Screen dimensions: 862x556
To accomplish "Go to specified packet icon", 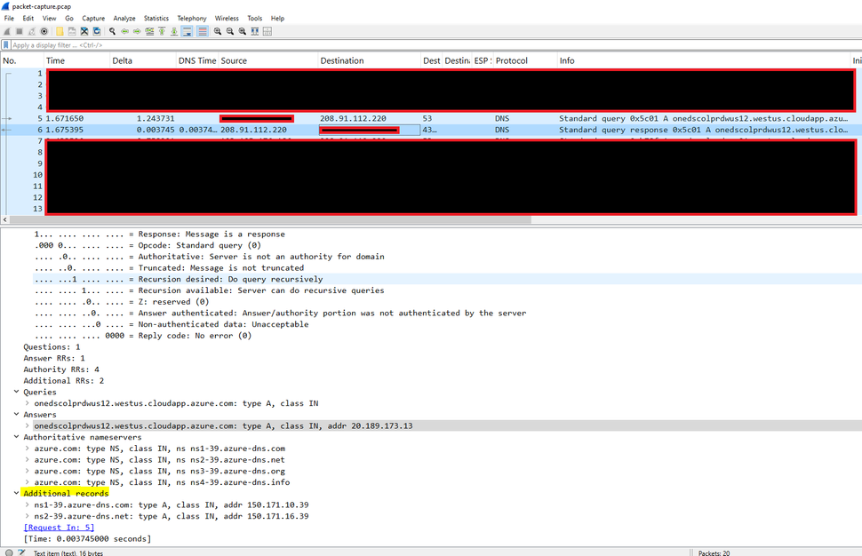I will [149, 31].
